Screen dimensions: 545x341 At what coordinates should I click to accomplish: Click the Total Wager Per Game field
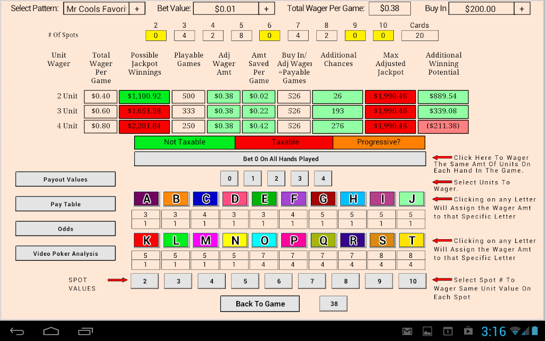click(390, 9)
